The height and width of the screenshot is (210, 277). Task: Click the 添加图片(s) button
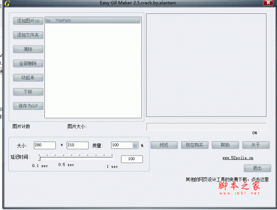click(28, 21)
